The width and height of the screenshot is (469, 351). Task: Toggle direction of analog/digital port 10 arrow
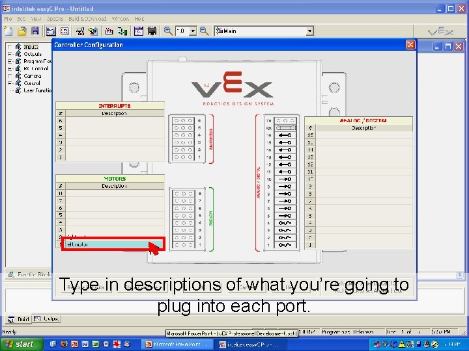click(285, 179)
